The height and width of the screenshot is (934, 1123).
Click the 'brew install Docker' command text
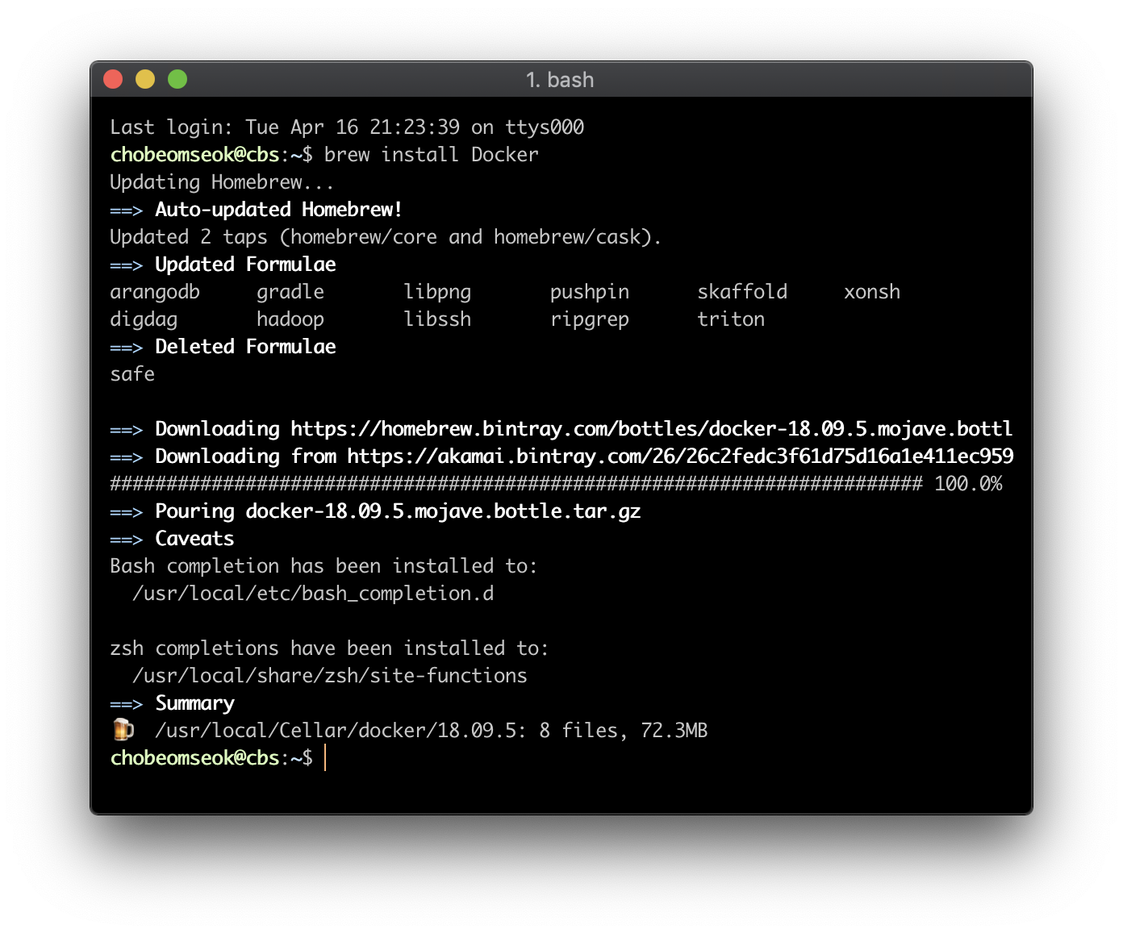click(431, 155)
